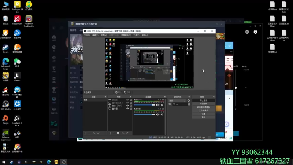This screenshot has height=165, width=293.
Task: Open the 编辑(E) menu in OBS
Action: point(95,35)
